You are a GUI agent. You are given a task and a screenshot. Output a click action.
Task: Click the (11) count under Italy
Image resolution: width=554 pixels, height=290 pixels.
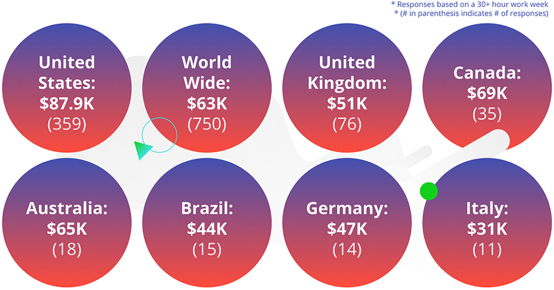pyautogui.click(x=487, y=250)
